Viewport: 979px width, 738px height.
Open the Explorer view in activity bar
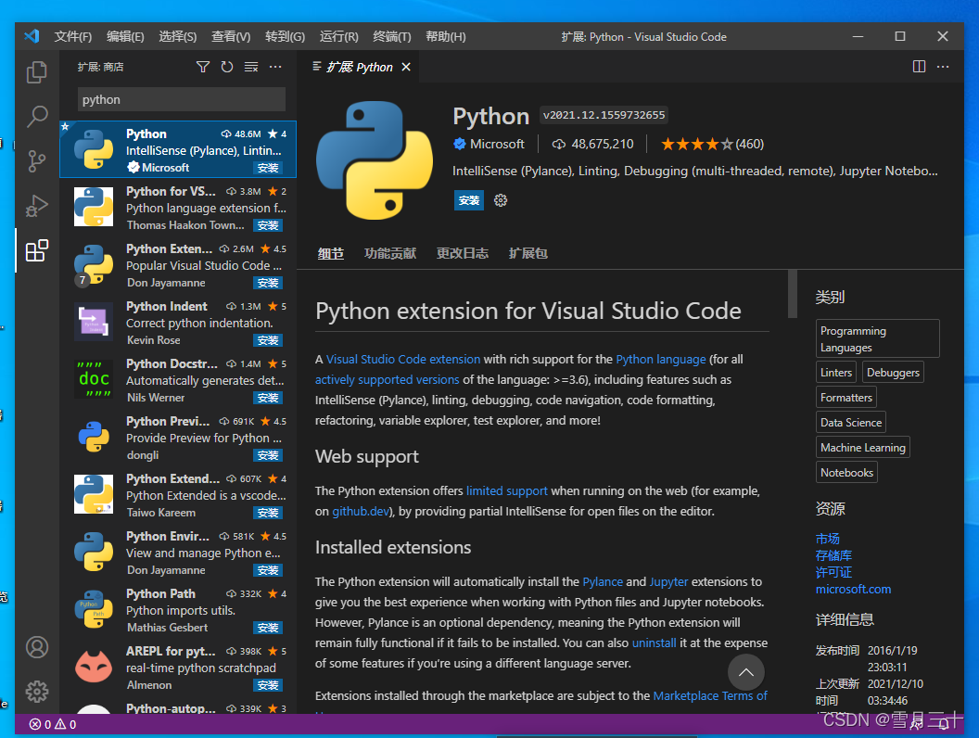click(x=37, y=72)
